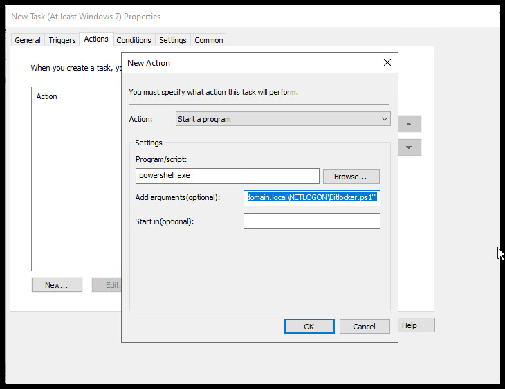Image resolution: width=505 pixels, height=389 pixels.
Task: Open the Conditions tab
Action: tap(134, 40)
